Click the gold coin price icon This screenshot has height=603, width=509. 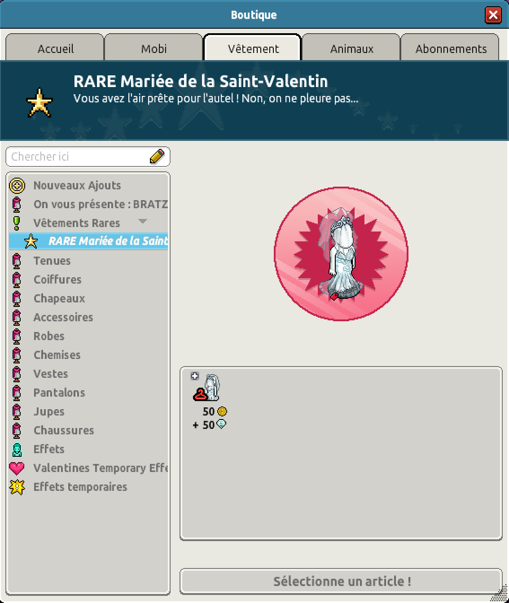(222, 411)
